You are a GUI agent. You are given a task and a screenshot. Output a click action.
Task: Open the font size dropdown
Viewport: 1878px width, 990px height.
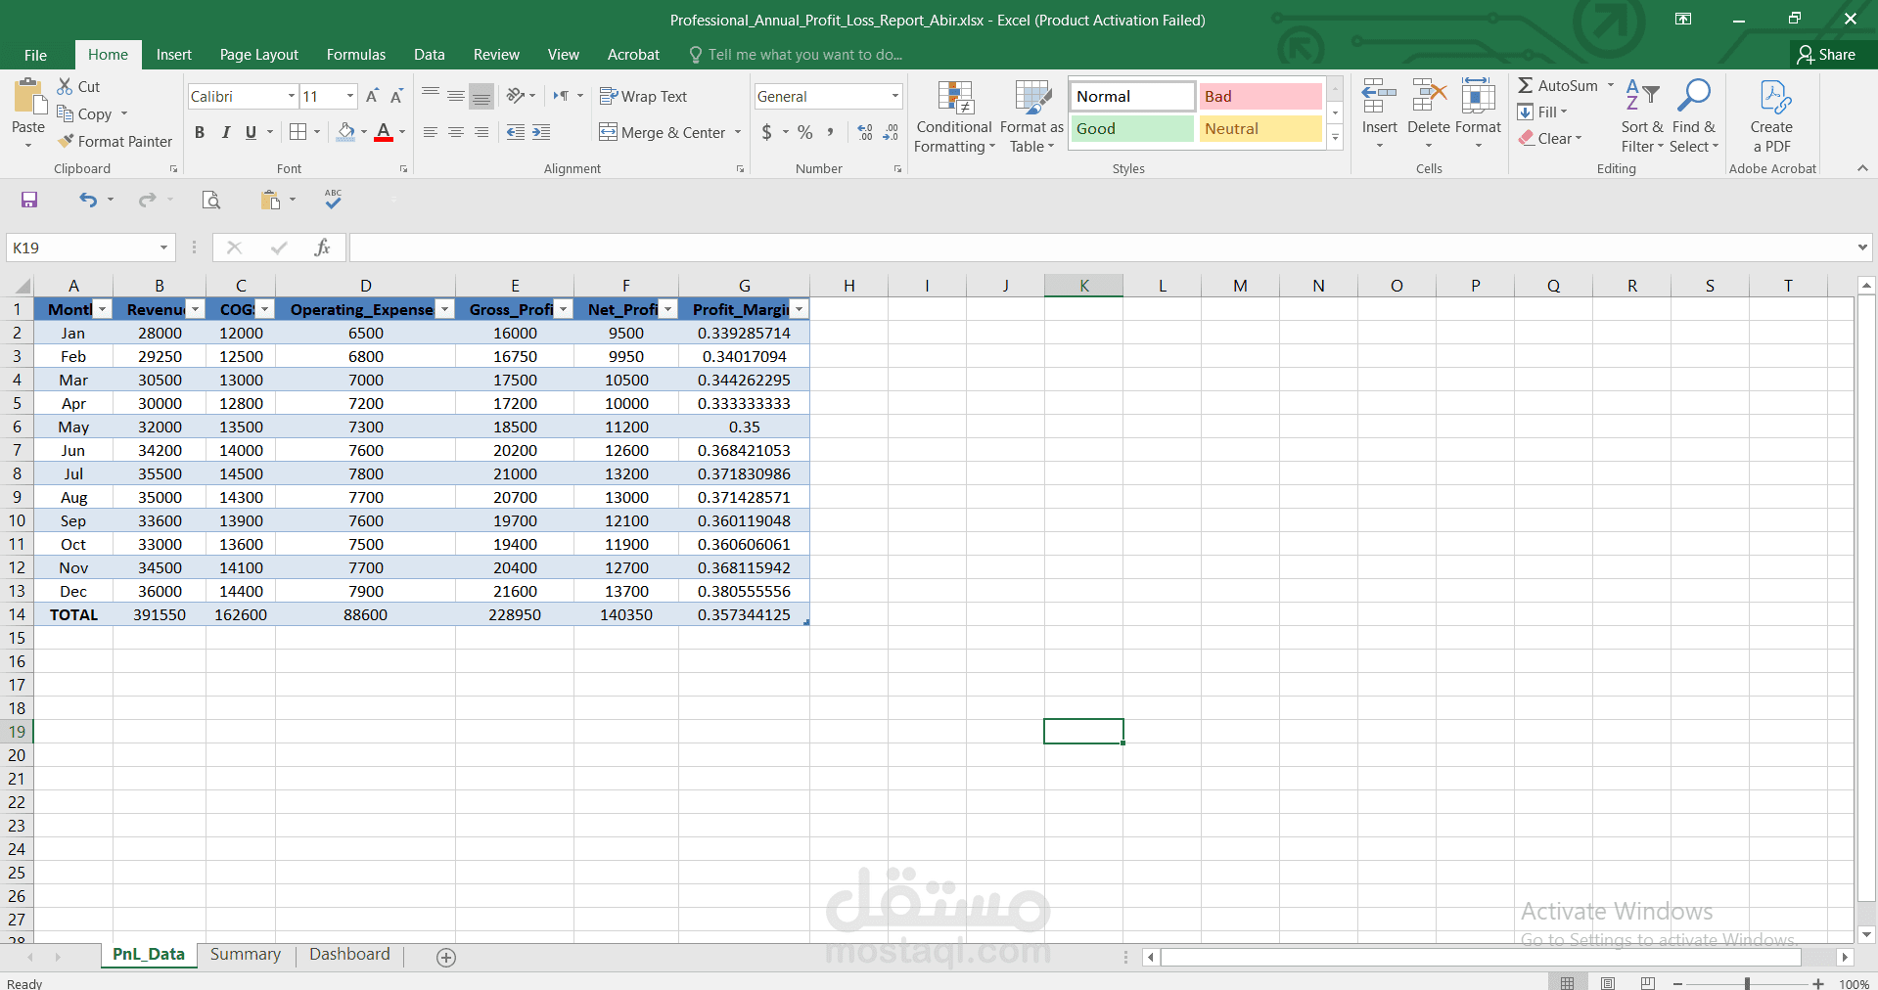pyautogui.click(x=350, y=96)
